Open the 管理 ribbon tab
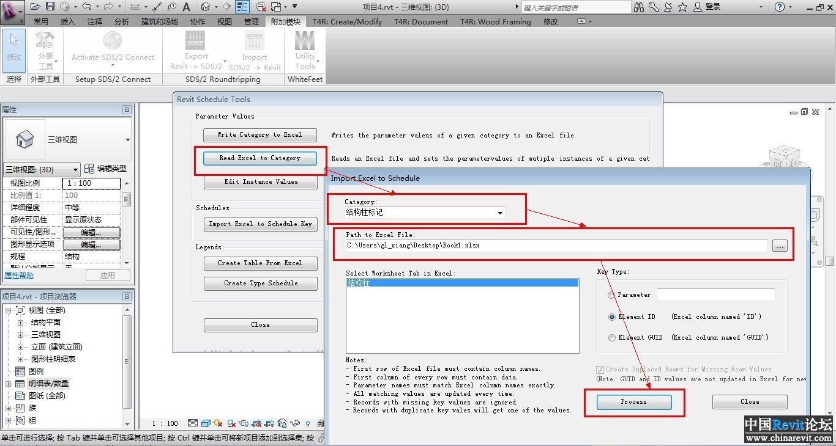Image resolution: width=836 pixels, height=446 pixels. pyautogui.click(x=252, y=21)
